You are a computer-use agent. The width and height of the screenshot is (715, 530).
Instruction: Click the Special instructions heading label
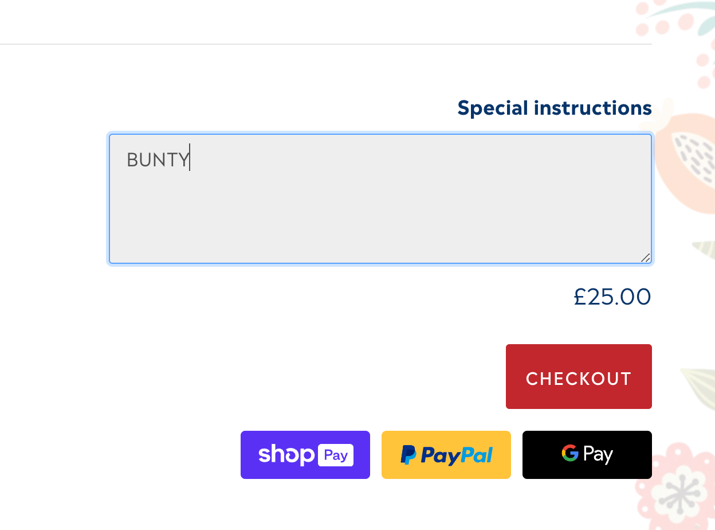point(554,108)
